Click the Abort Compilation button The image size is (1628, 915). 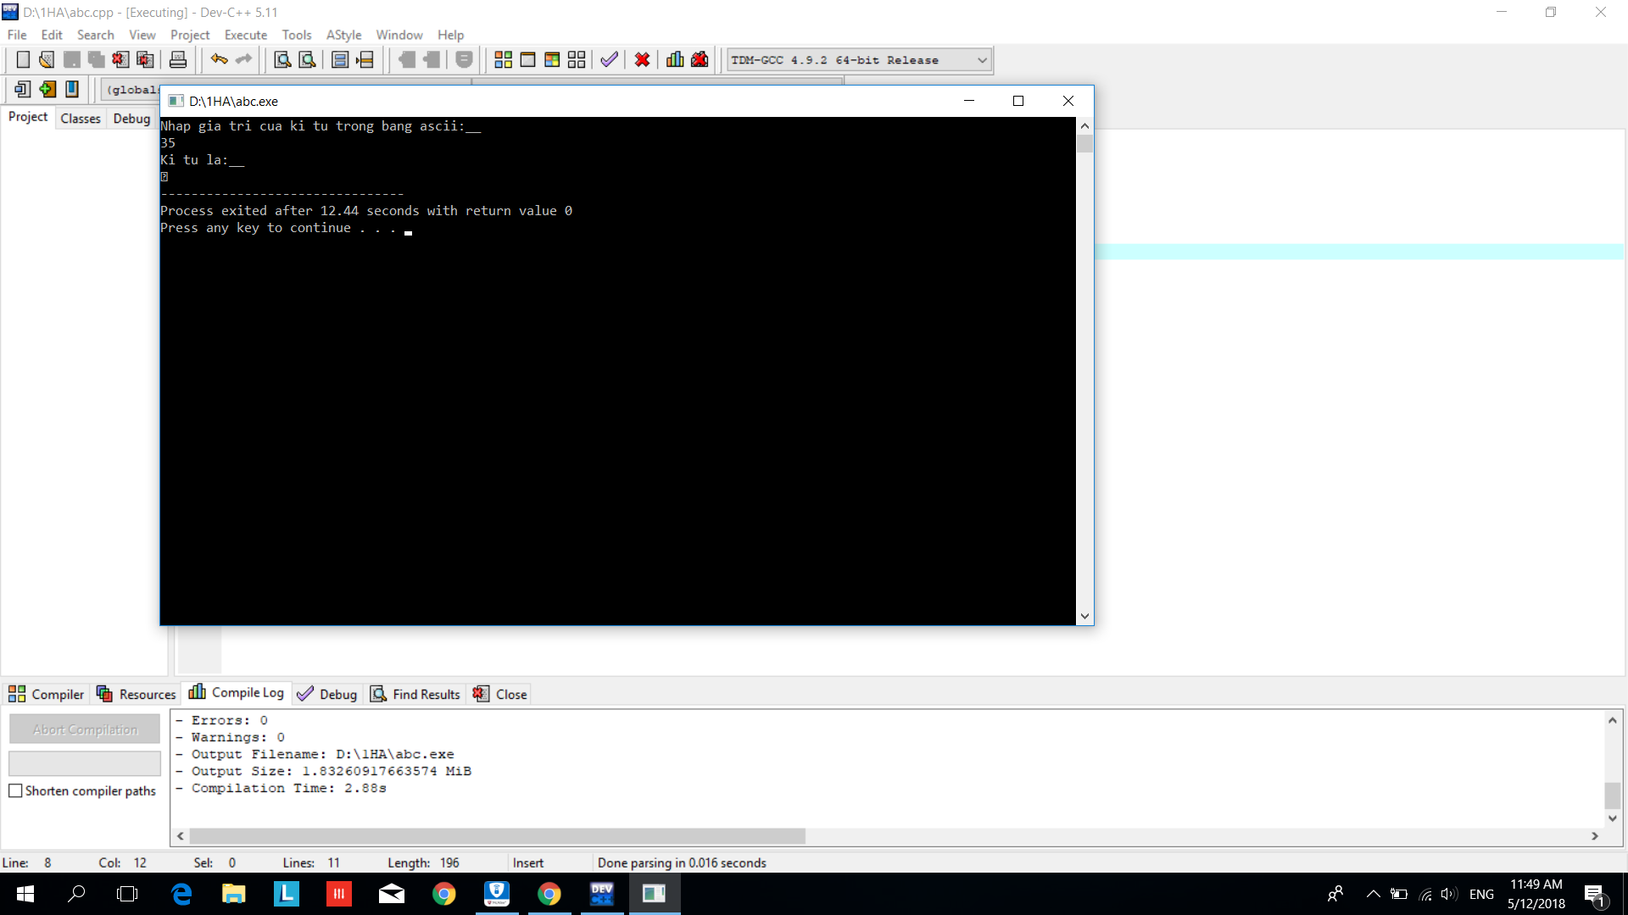click(x=85, y=729)
